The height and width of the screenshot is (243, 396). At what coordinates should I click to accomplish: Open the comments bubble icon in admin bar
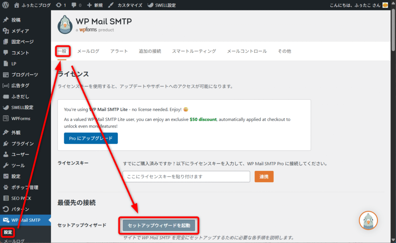coord(74,5)
